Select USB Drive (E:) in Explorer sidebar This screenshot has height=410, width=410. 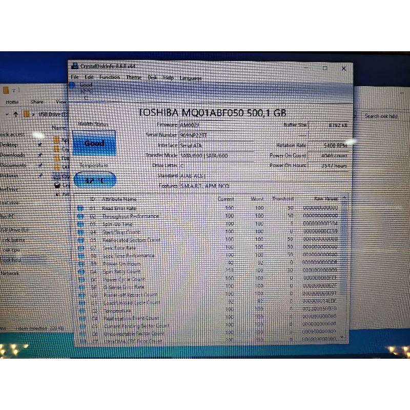(x=14, y=230)
